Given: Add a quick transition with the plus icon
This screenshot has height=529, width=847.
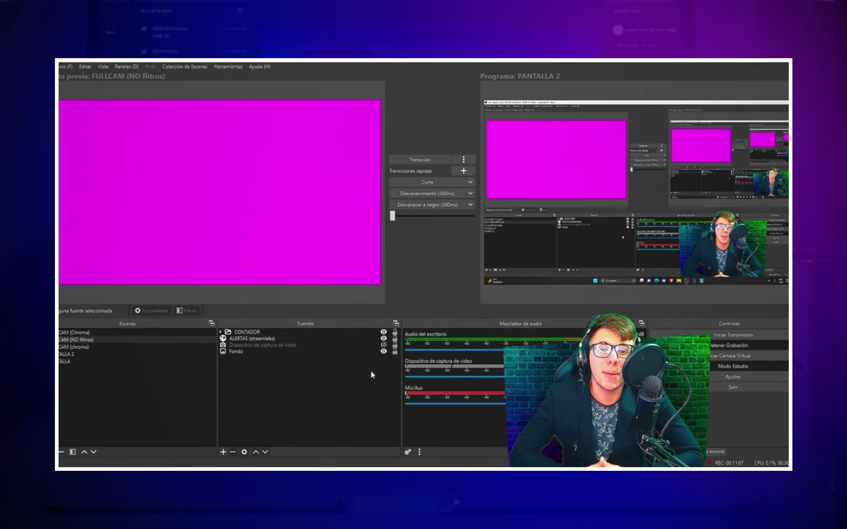Looking at the screenshot, I should (x=464, y=171).
